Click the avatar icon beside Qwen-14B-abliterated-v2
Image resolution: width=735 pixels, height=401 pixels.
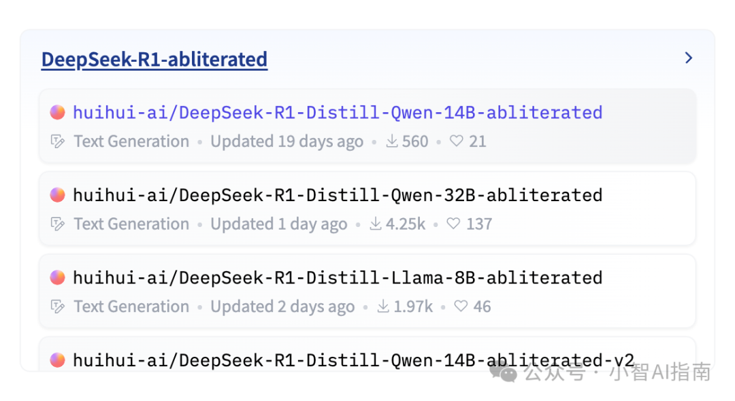pyautogui.click(x=58, y=360)
